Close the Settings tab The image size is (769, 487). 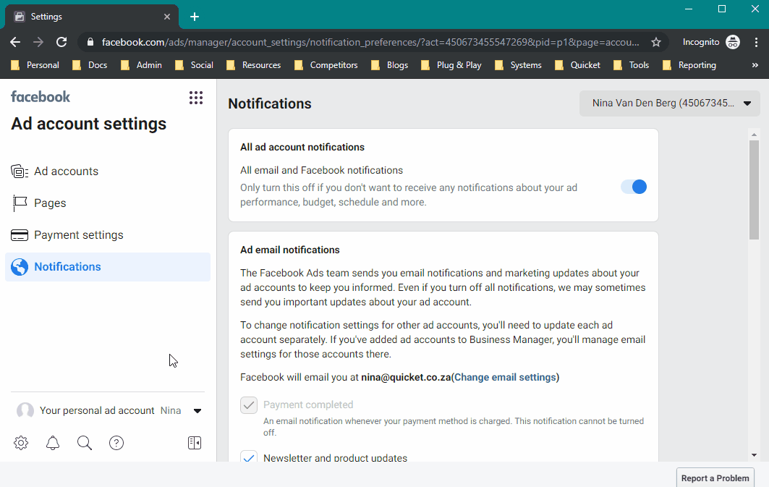coord(166,17)
